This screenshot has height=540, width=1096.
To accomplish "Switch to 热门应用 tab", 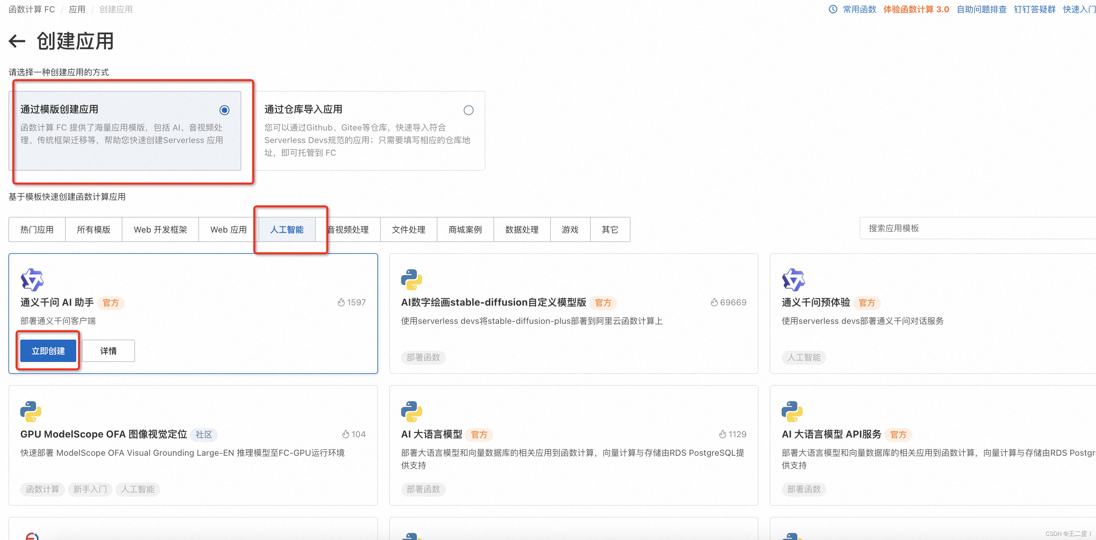I will [37, 229].
